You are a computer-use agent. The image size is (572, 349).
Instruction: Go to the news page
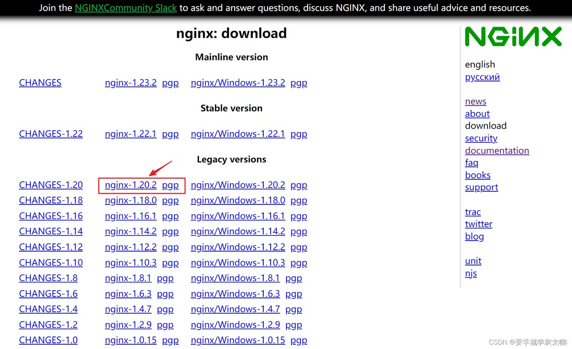476,101
